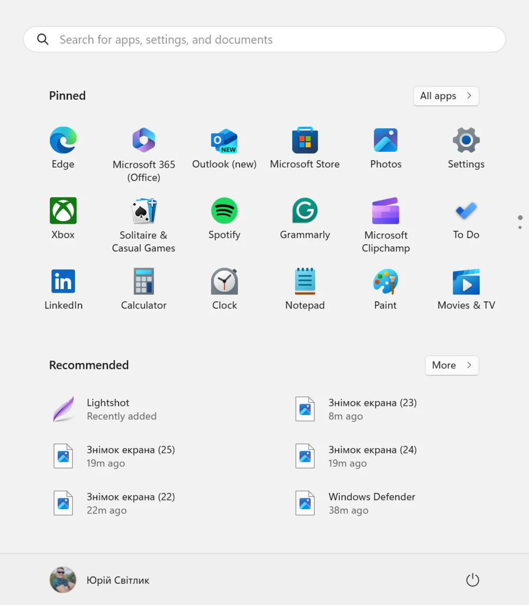Click the search box for apps and settings
The width and height of the screenshot is (529, 605).
point(264,39)
